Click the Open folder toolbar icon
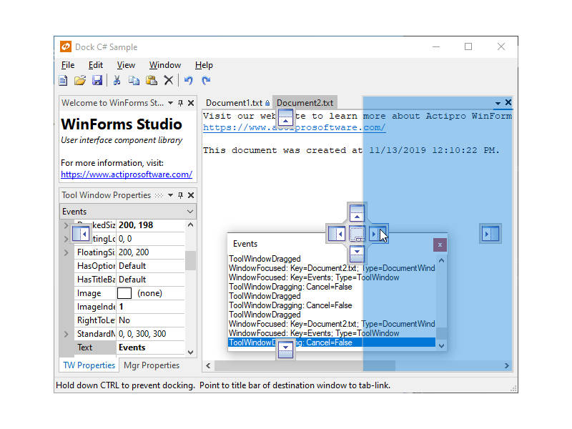The width and height of the screenshot is (572, 429). tap(80, 80)
